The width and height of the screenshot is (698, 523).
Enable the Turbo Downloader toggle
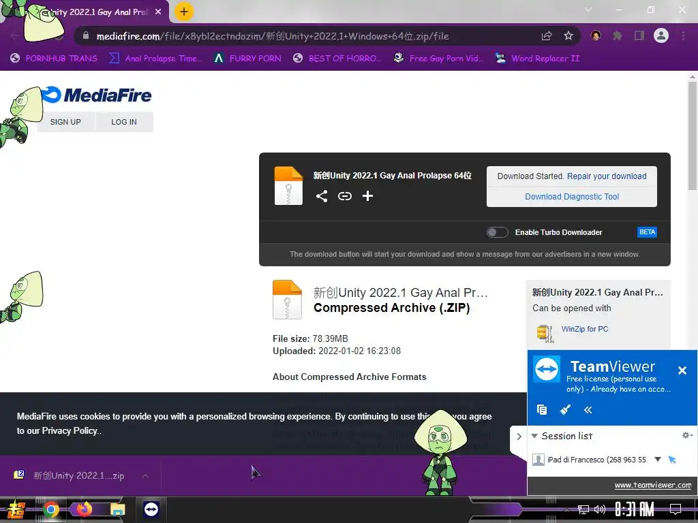pyautogui.click(x=497, y=232)
